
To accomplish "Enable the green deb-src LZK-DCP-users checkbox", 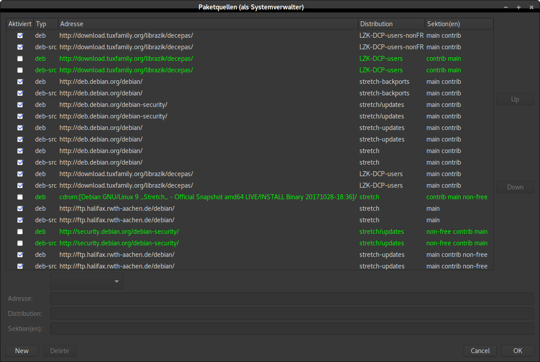I will pyautogui.click(x=20, y=70).
